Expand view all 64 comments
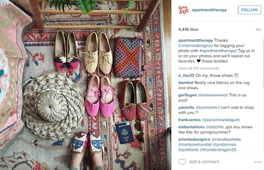The image size is (264, 170). click(x=199, y=68)
